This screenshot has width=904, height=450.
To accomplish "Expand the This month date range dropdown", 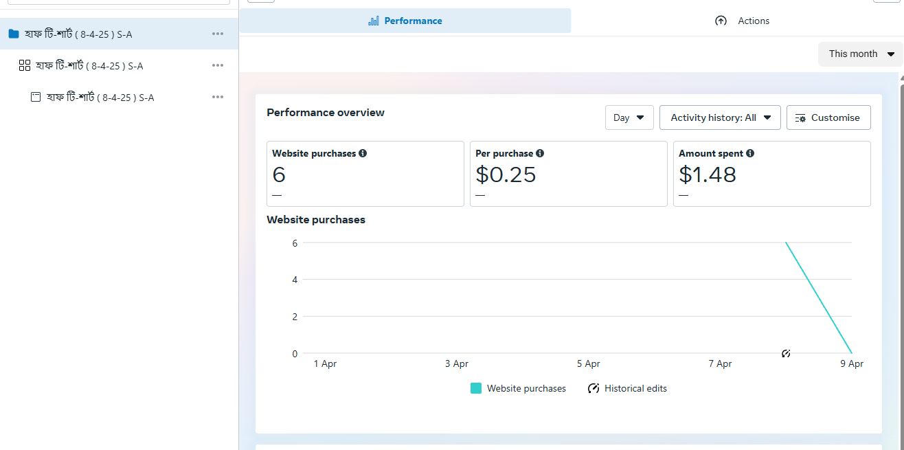I will [861, 54].
